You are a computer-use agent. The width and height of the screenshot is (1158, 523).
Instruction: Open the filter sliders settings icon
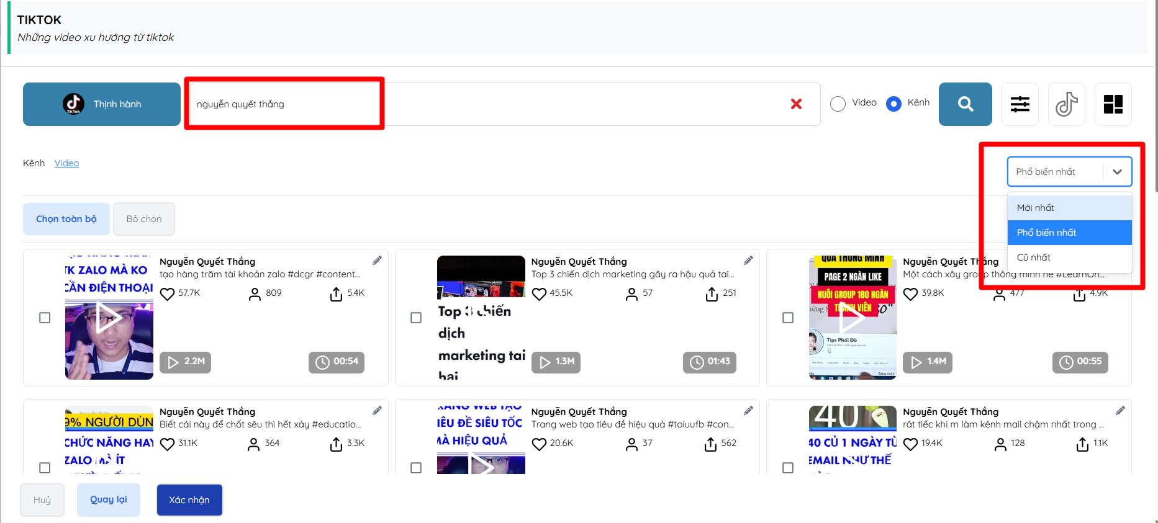(1020, 104)
